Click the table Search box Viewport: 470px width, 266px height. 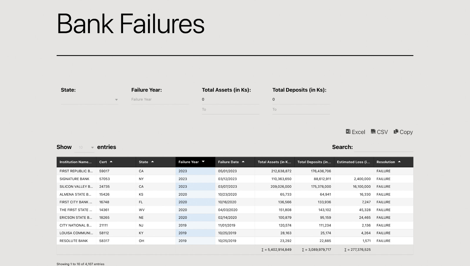pyautogui.click(x=384, y=147)
